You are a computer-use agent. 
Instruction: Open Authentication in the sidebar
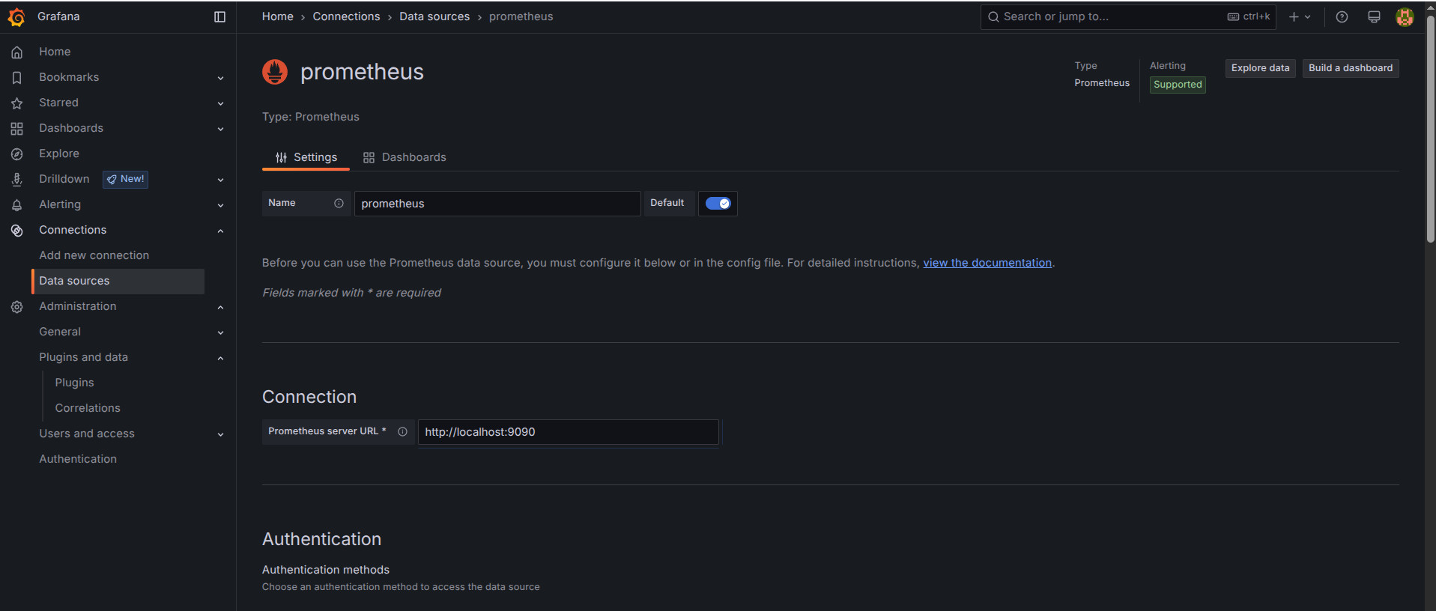78,459
